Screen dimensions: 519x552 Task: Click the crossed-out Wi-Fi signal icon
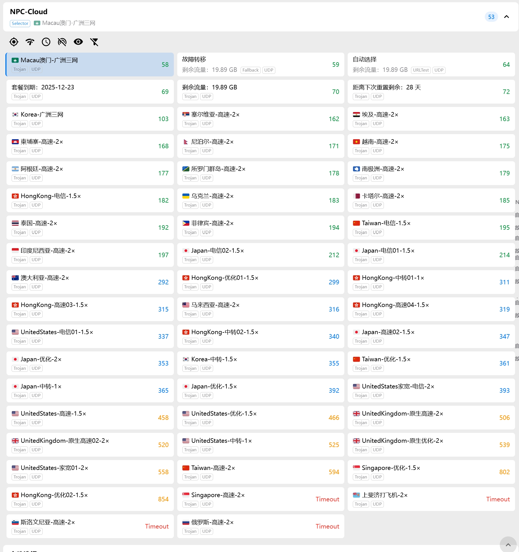62,42
